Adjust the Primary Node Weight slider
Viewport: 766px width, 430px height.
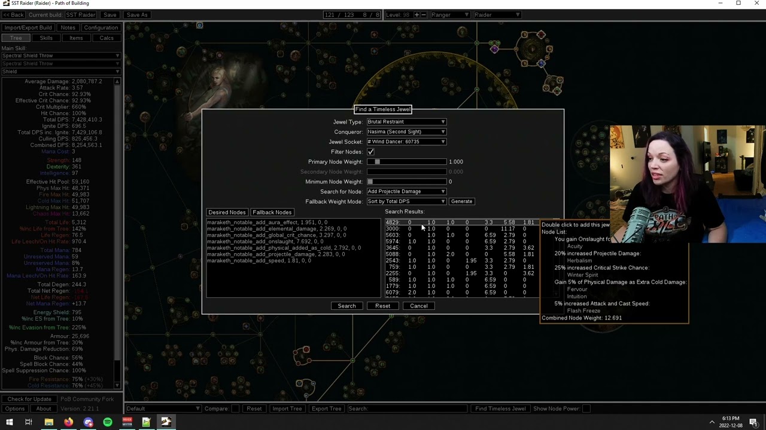(x=406, y=161)
